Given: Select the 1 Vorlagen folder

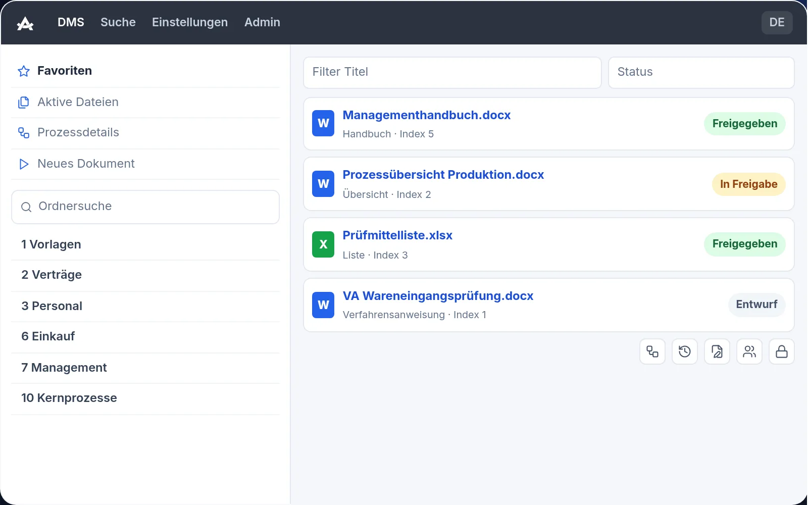Looking at the screenshot, I should 145,244.
